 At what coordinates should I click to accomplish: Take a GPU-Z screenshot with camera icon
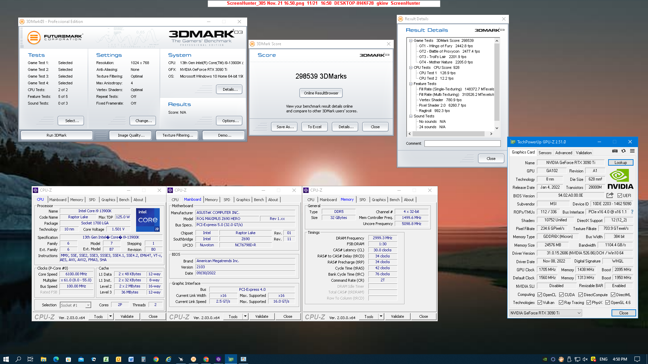click(x=615, y=151)
